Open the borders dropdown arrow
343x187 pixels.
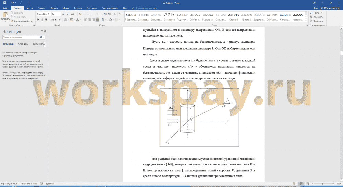[119, 20]
